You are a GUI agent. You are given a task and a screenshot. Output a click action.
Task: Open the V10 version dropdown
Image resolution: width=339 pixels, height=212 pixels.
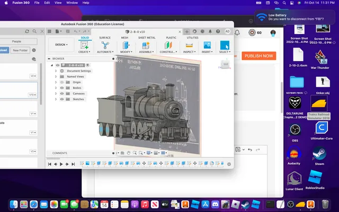tap(32, 95)
